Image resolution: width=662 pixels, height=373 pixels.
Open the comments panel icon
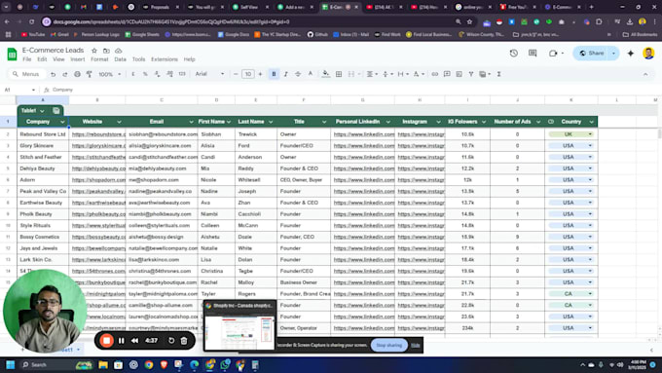533,54
